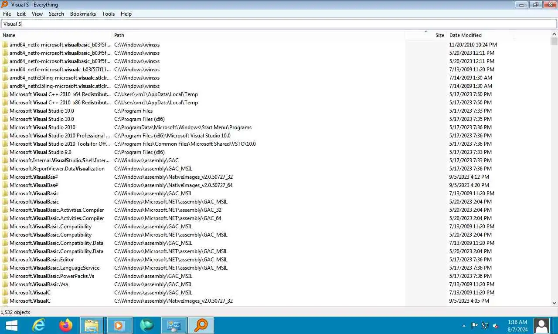
Task: Open the network icon in system tray
Action: coord(485,325)
